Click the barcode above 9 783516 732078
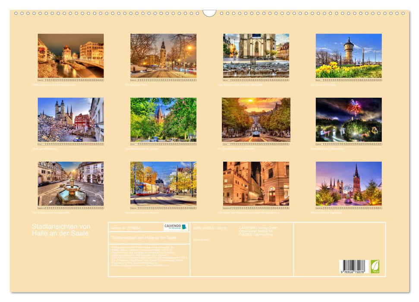Screen dimensions: 419x302 coord(352,265)
